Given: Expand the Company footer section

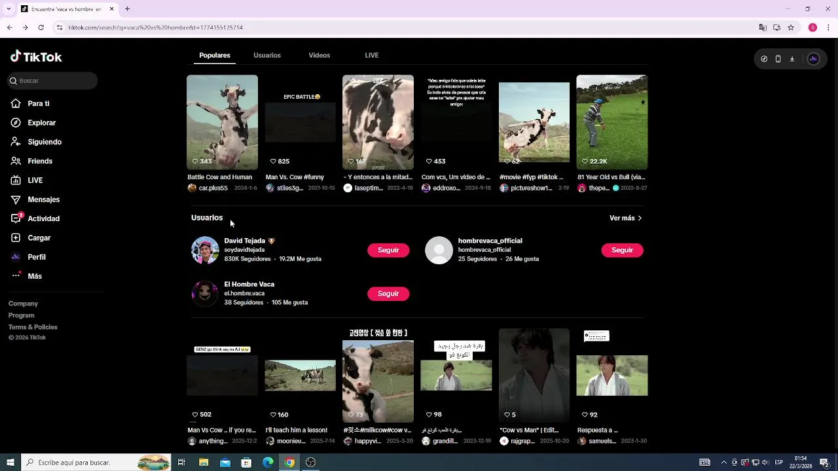Looking at the screenshot, I should click(x=23, y=304).
